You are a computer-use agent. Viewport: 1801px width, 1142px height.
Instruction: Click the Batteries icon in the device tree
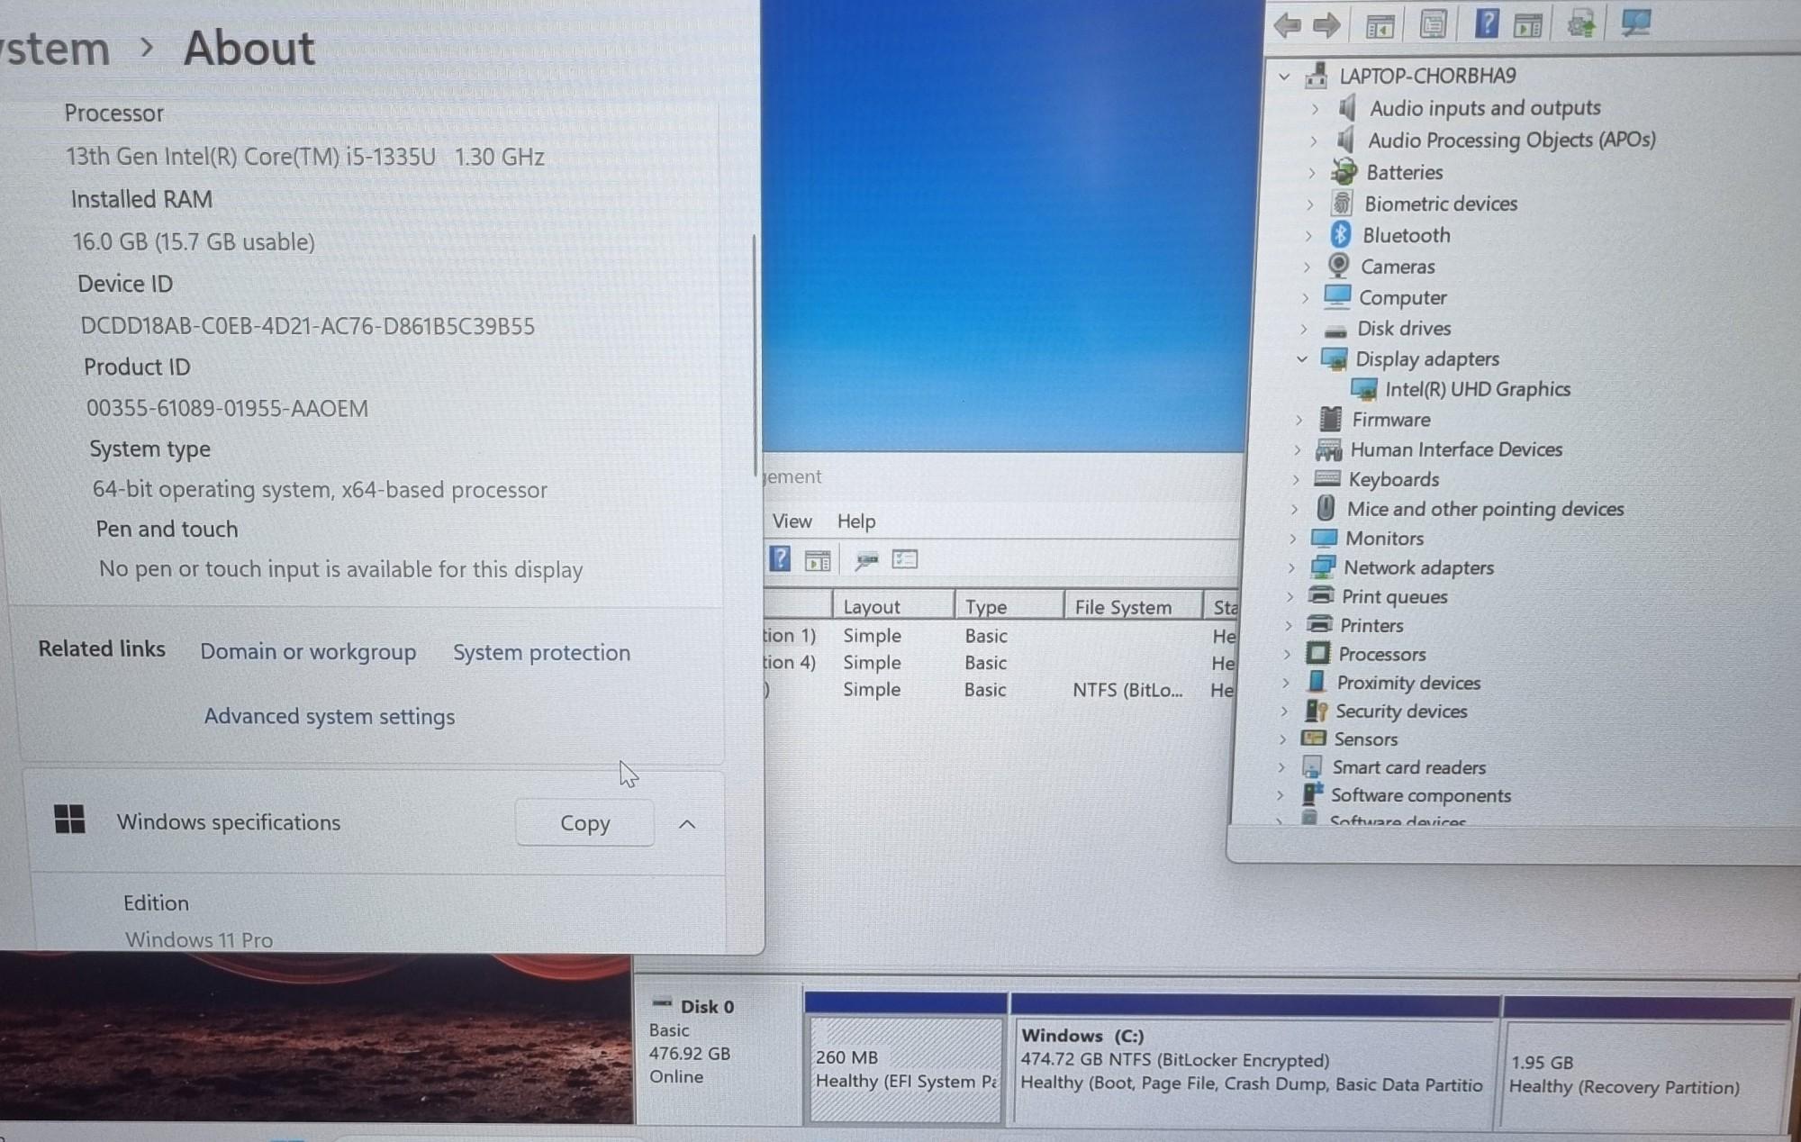1344,171
